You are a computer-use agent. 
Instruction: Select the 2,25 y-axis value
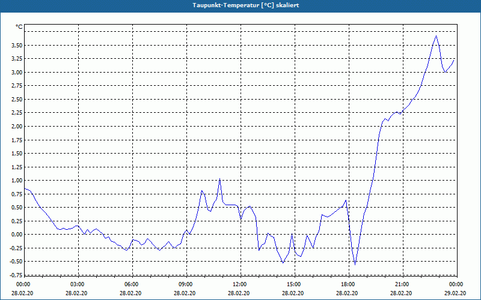click(x=17, y=113)
